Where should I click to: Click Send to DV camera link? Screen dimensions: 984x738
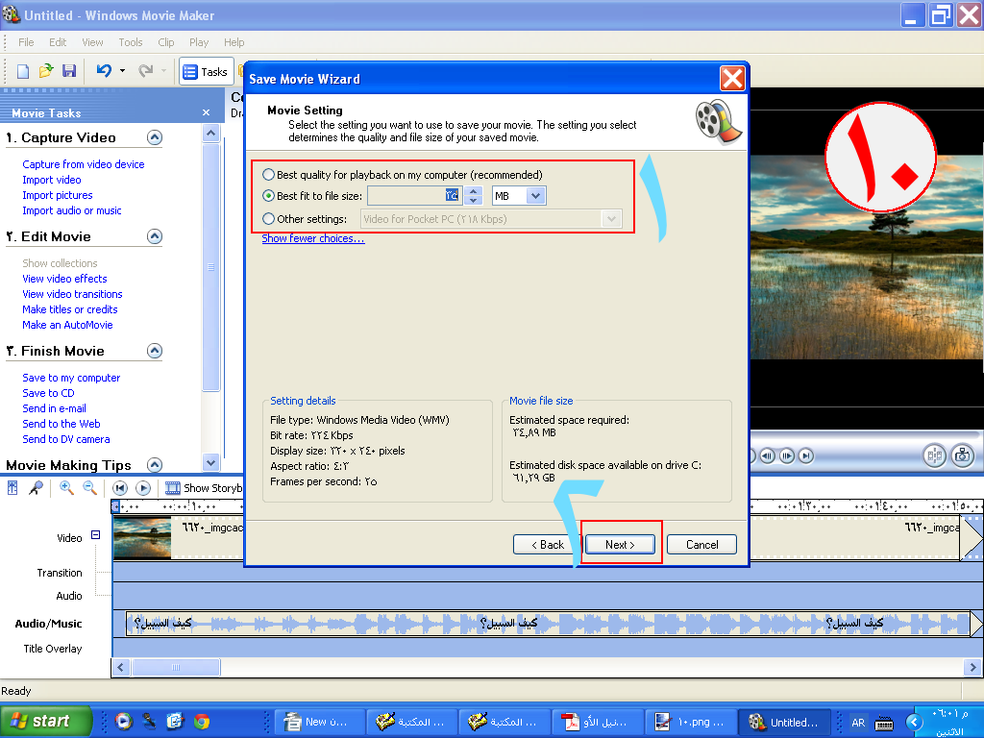[x=66, y=439]
